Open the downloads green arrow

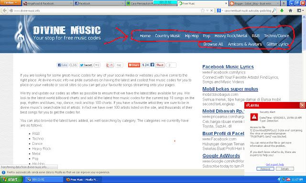point(282,10)
